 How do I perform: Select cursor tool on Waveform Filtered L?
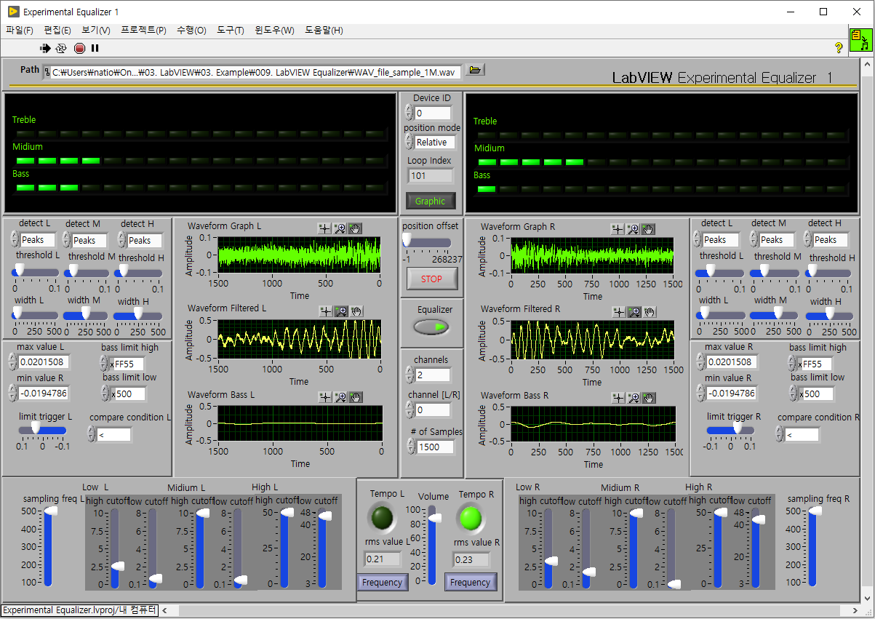pyautogui.click(x=327, y=311)
